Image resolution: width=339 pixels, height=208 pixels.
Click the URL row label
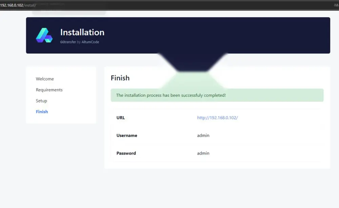(121, 118)
